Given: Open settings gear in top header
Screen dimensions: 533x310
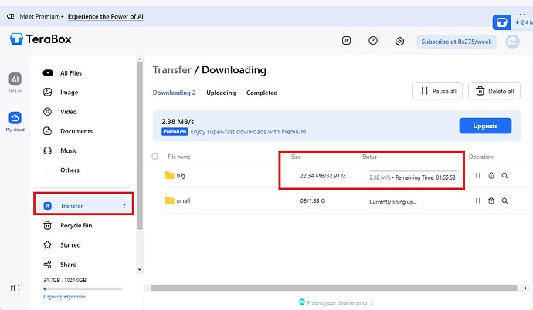Looking at the screenshot, I should (x=399, y=42).
